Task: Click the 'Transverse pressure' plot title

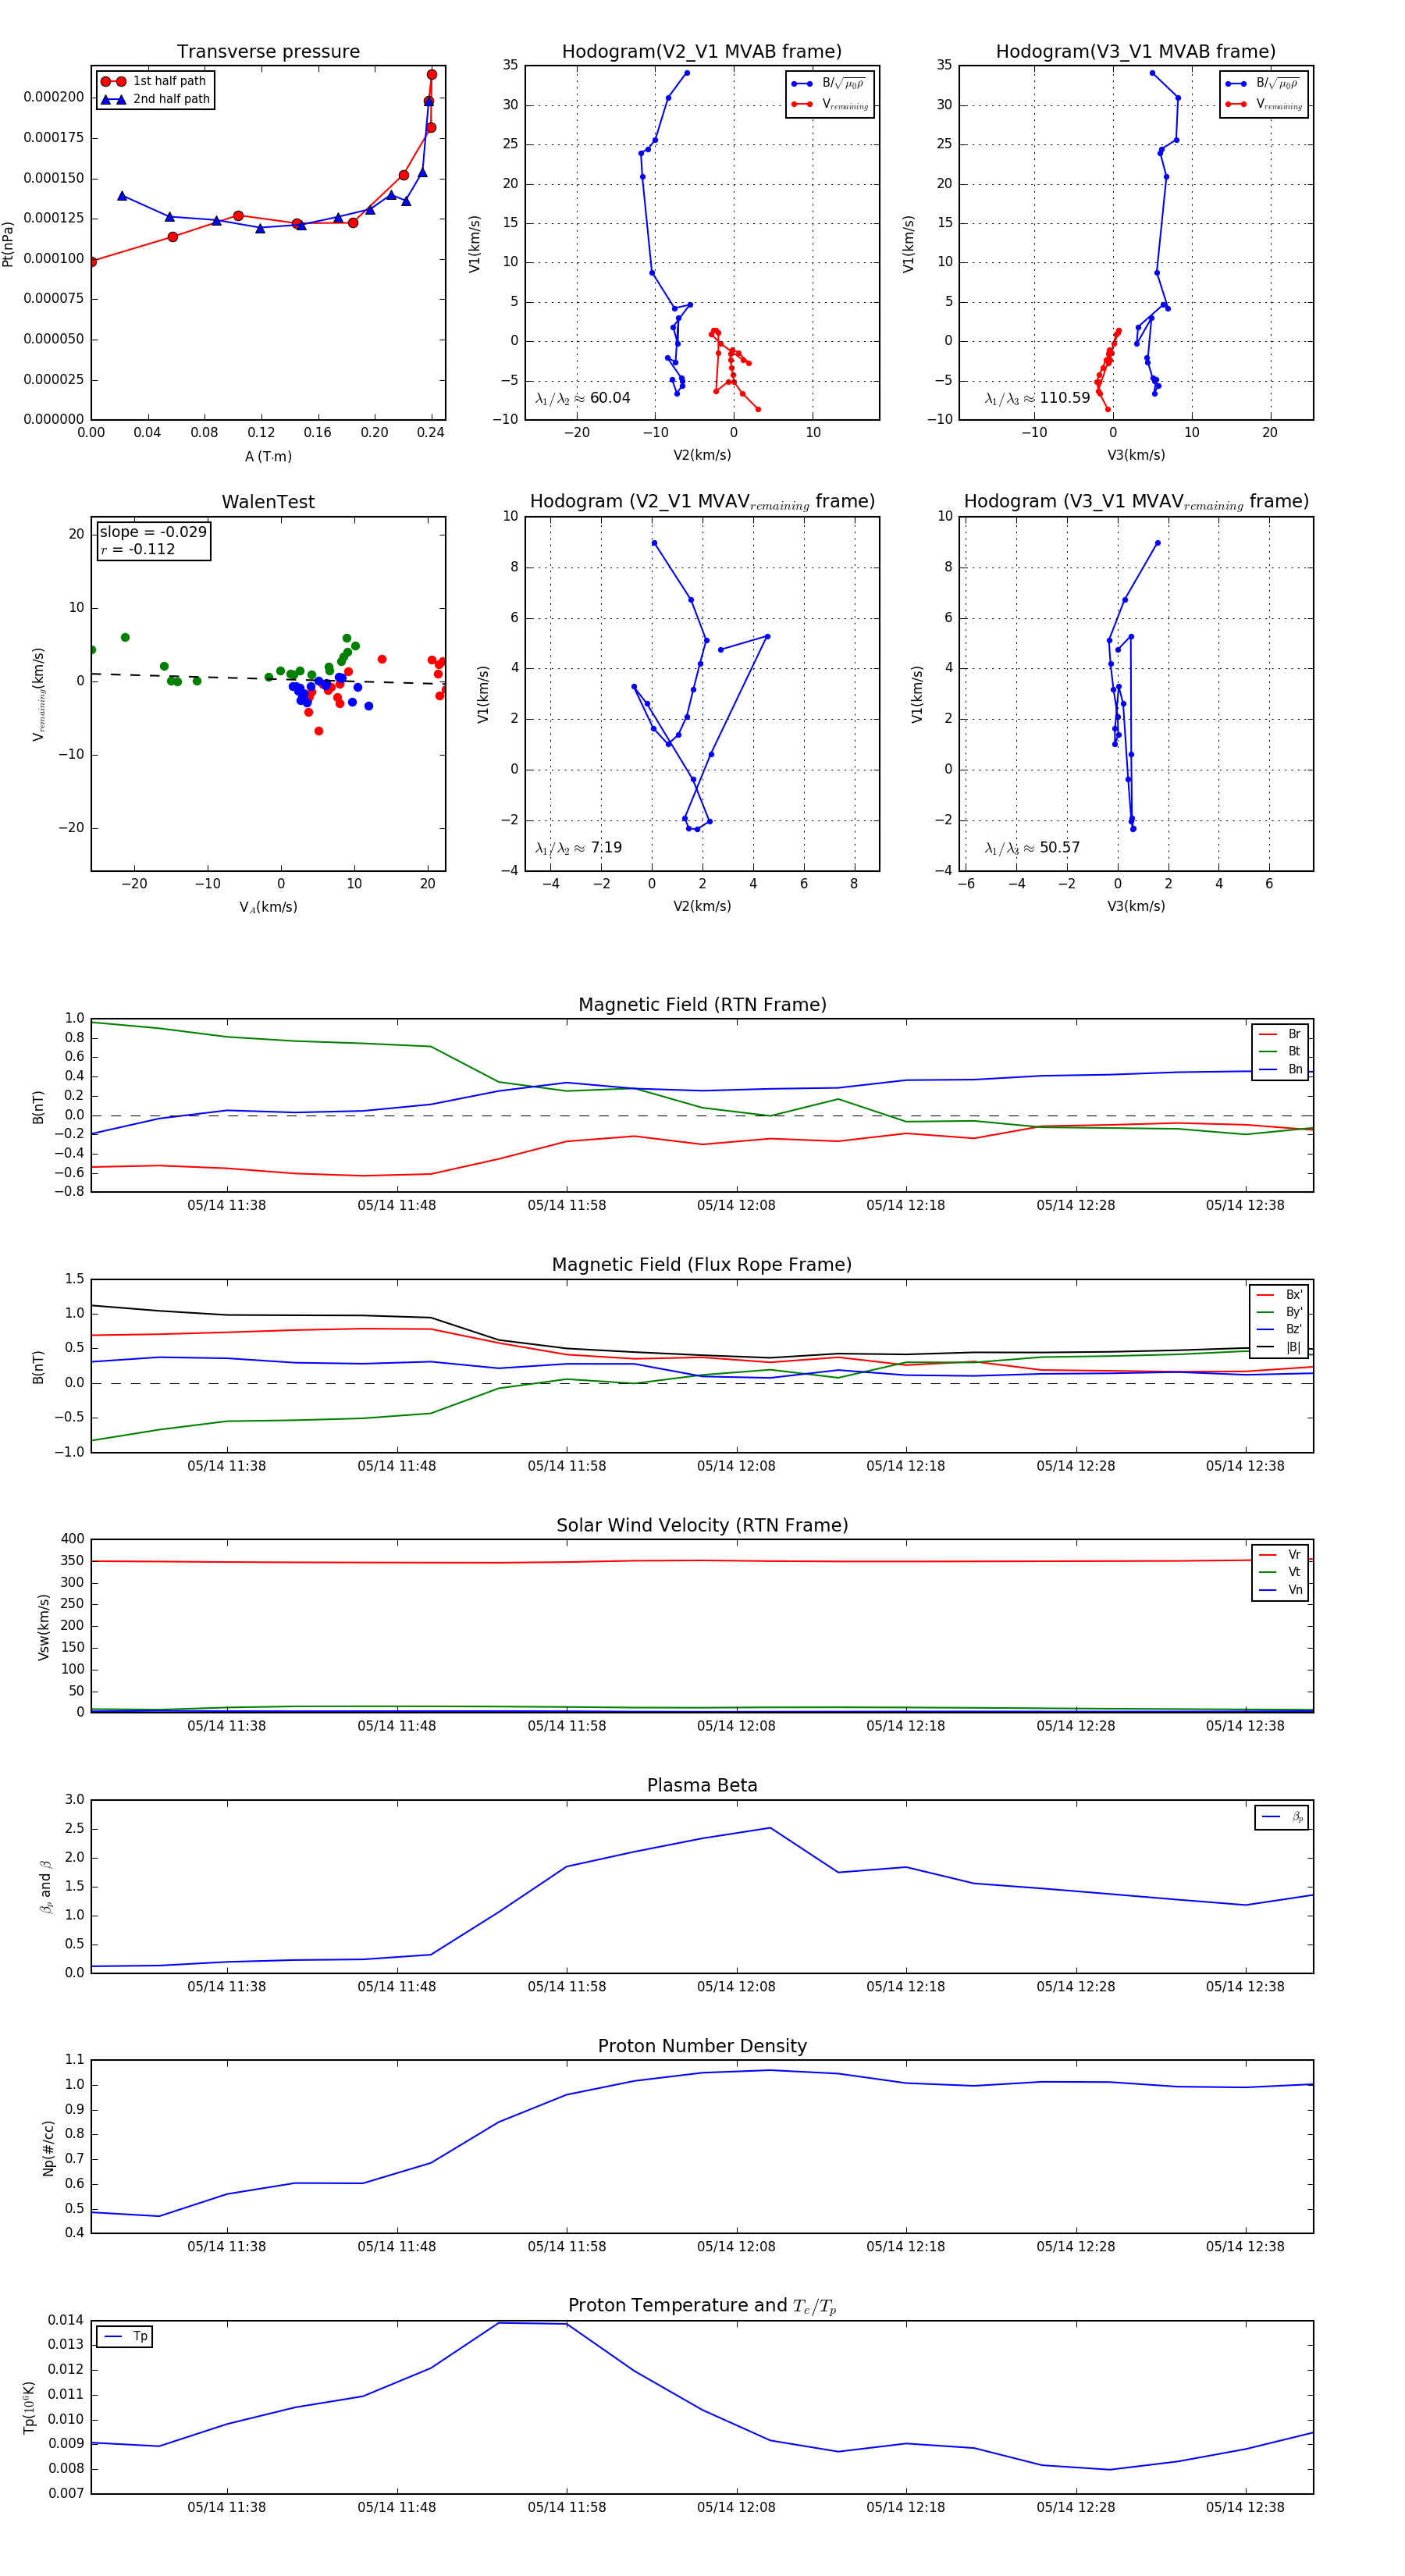Action: point(268,51)
